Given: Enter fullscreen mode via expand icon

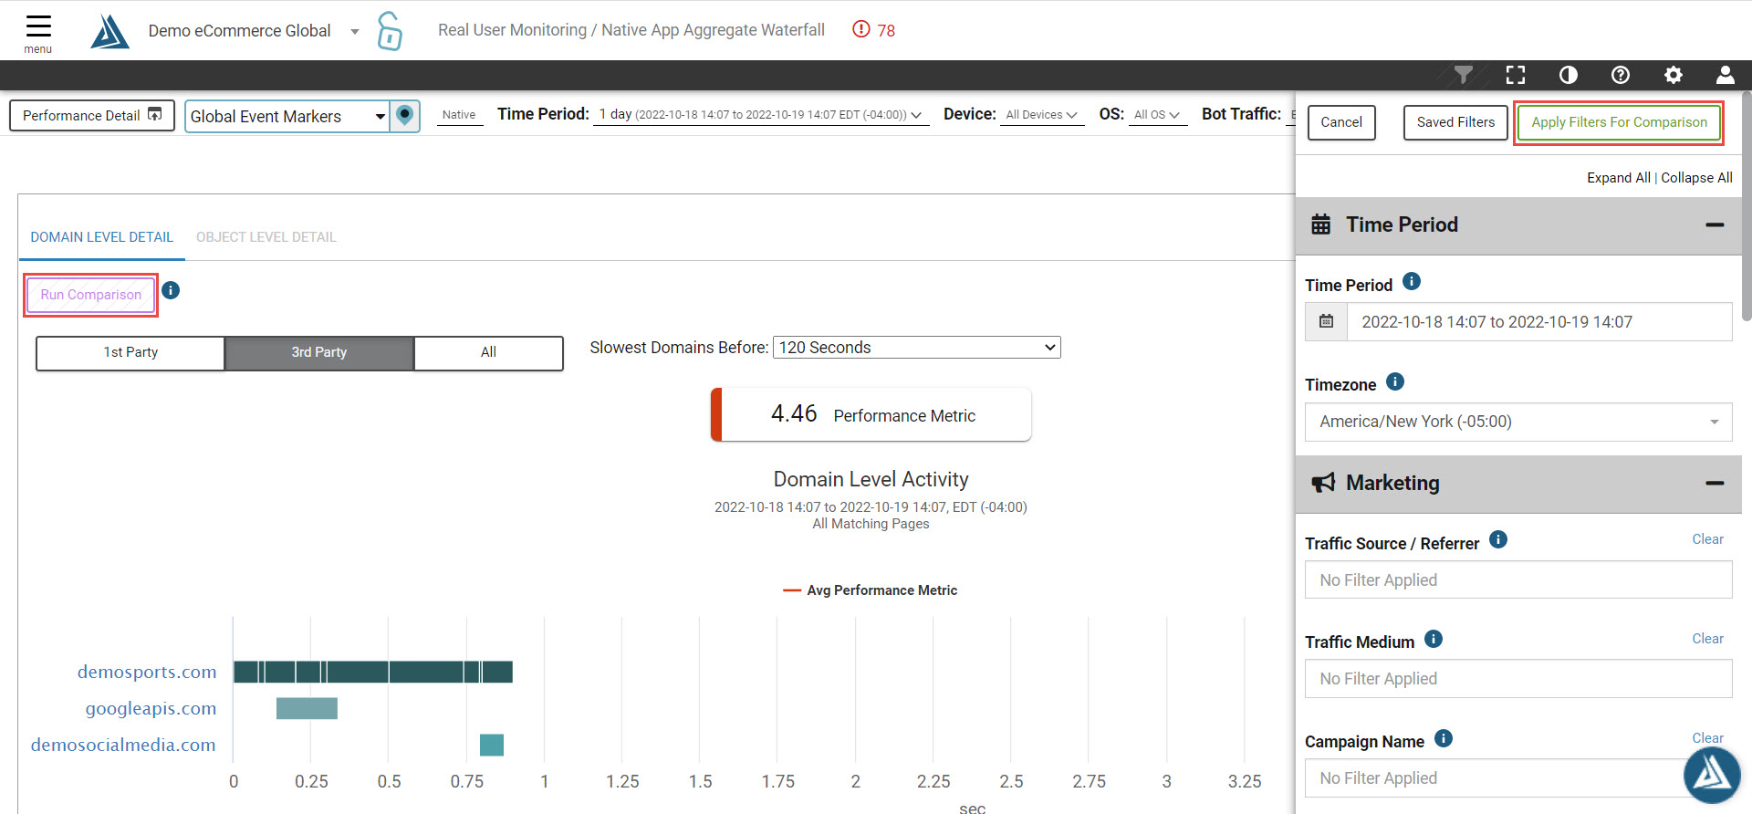Looking at the screenshot, I should [1516, 75].
